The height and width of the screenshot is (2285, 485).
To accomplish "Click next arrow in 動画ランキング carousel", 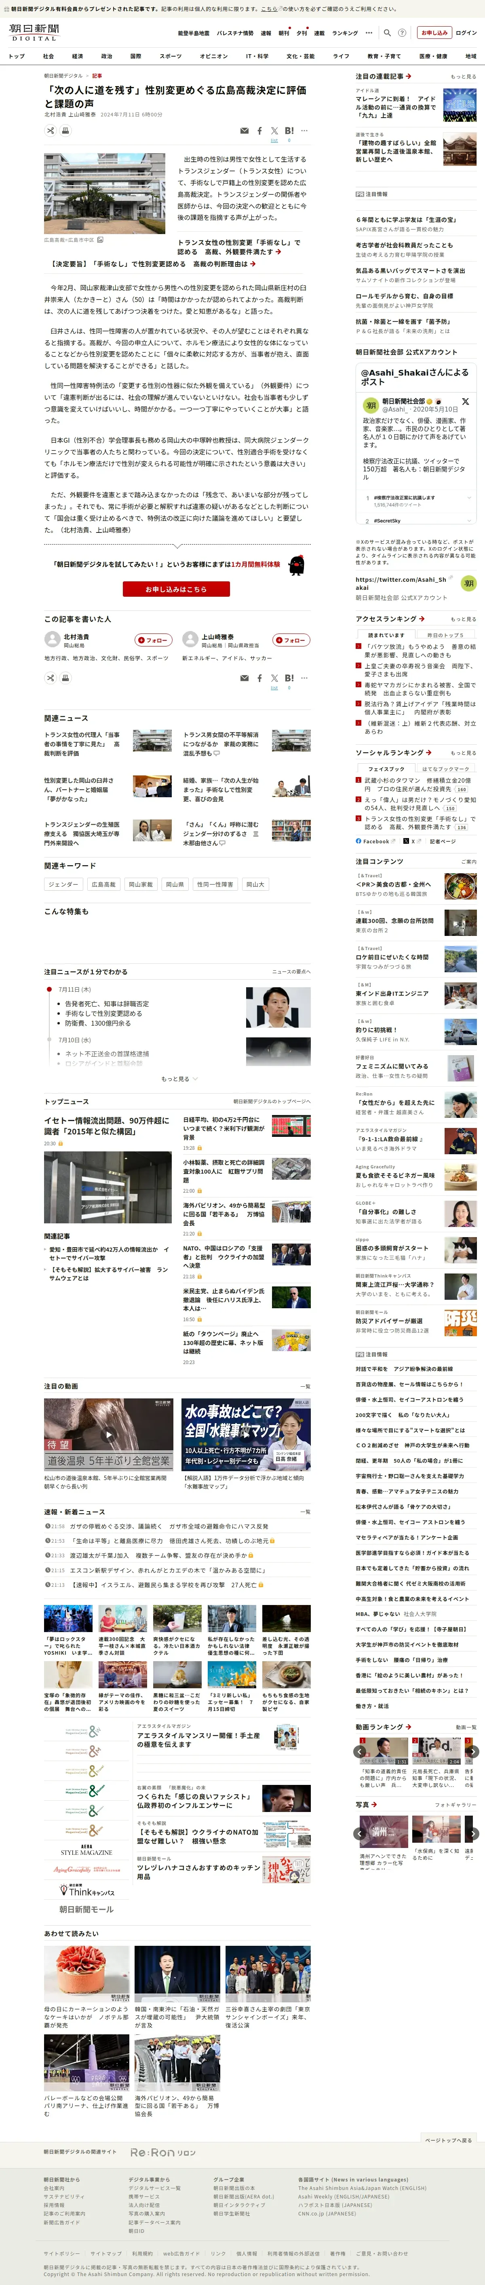I will pos(472,1751).
